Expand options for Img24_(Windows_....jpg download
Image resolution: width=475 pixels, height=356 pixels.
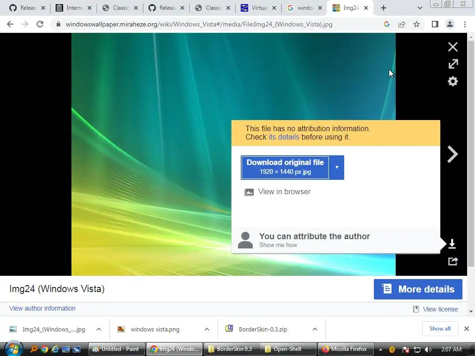tap(99, 329)
